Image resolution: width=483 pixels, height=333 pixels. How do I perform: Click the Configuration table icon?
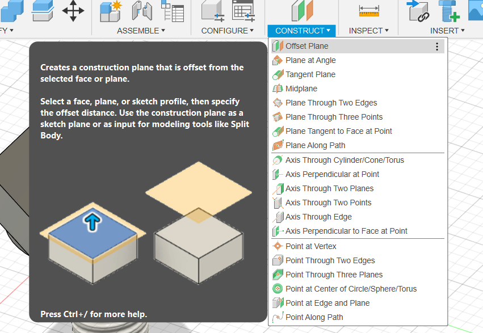(243, 11)
